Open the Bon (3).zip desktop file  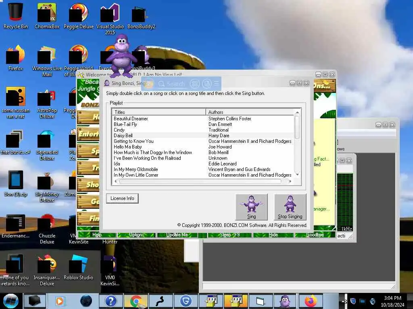16,183
